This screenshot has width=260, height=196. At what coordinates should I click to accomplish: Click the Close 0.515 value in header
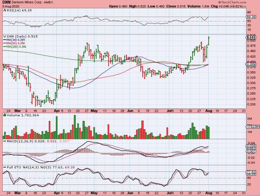pos(176,6)
